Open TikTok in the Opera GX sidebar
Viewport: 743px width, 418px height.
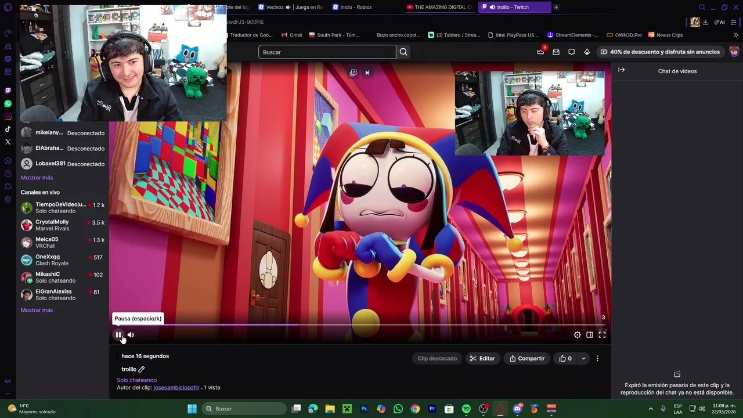coord(8,129)
